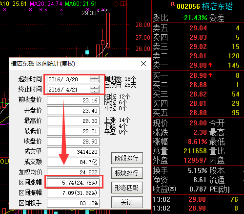Select the 成交量 field showing 3414020
The image size is (244, 214).
(73, 152)
